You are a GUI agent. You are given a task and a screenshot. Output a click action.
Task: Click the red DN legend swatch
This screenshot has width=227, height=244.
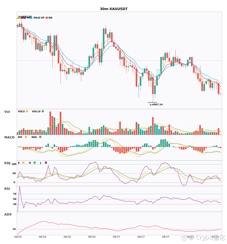pyautogui.click(x=47, y=18)
